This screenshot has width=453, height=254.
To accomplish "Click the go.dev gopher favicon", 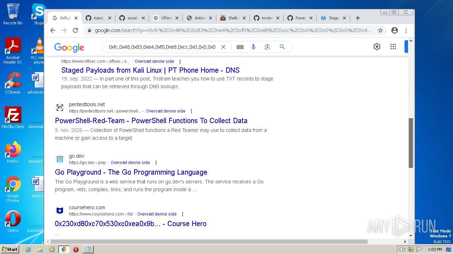I will coord(60,159).
